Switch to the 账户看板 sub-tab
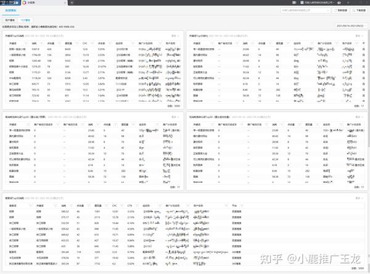 (x=10, y=20)
